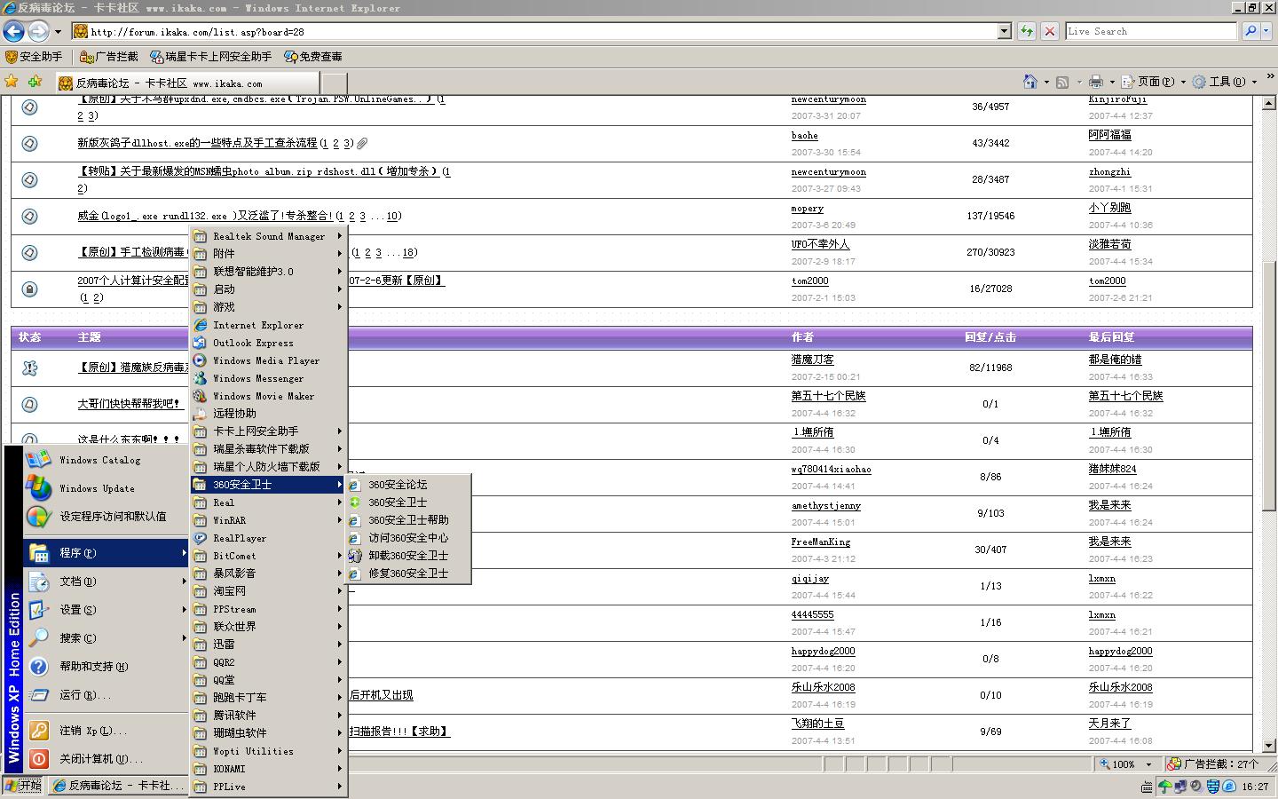The width and height of the screenshot is (1278, 799).
Task: Launch Windows Media Player from menu
Action: pos(268,360)
